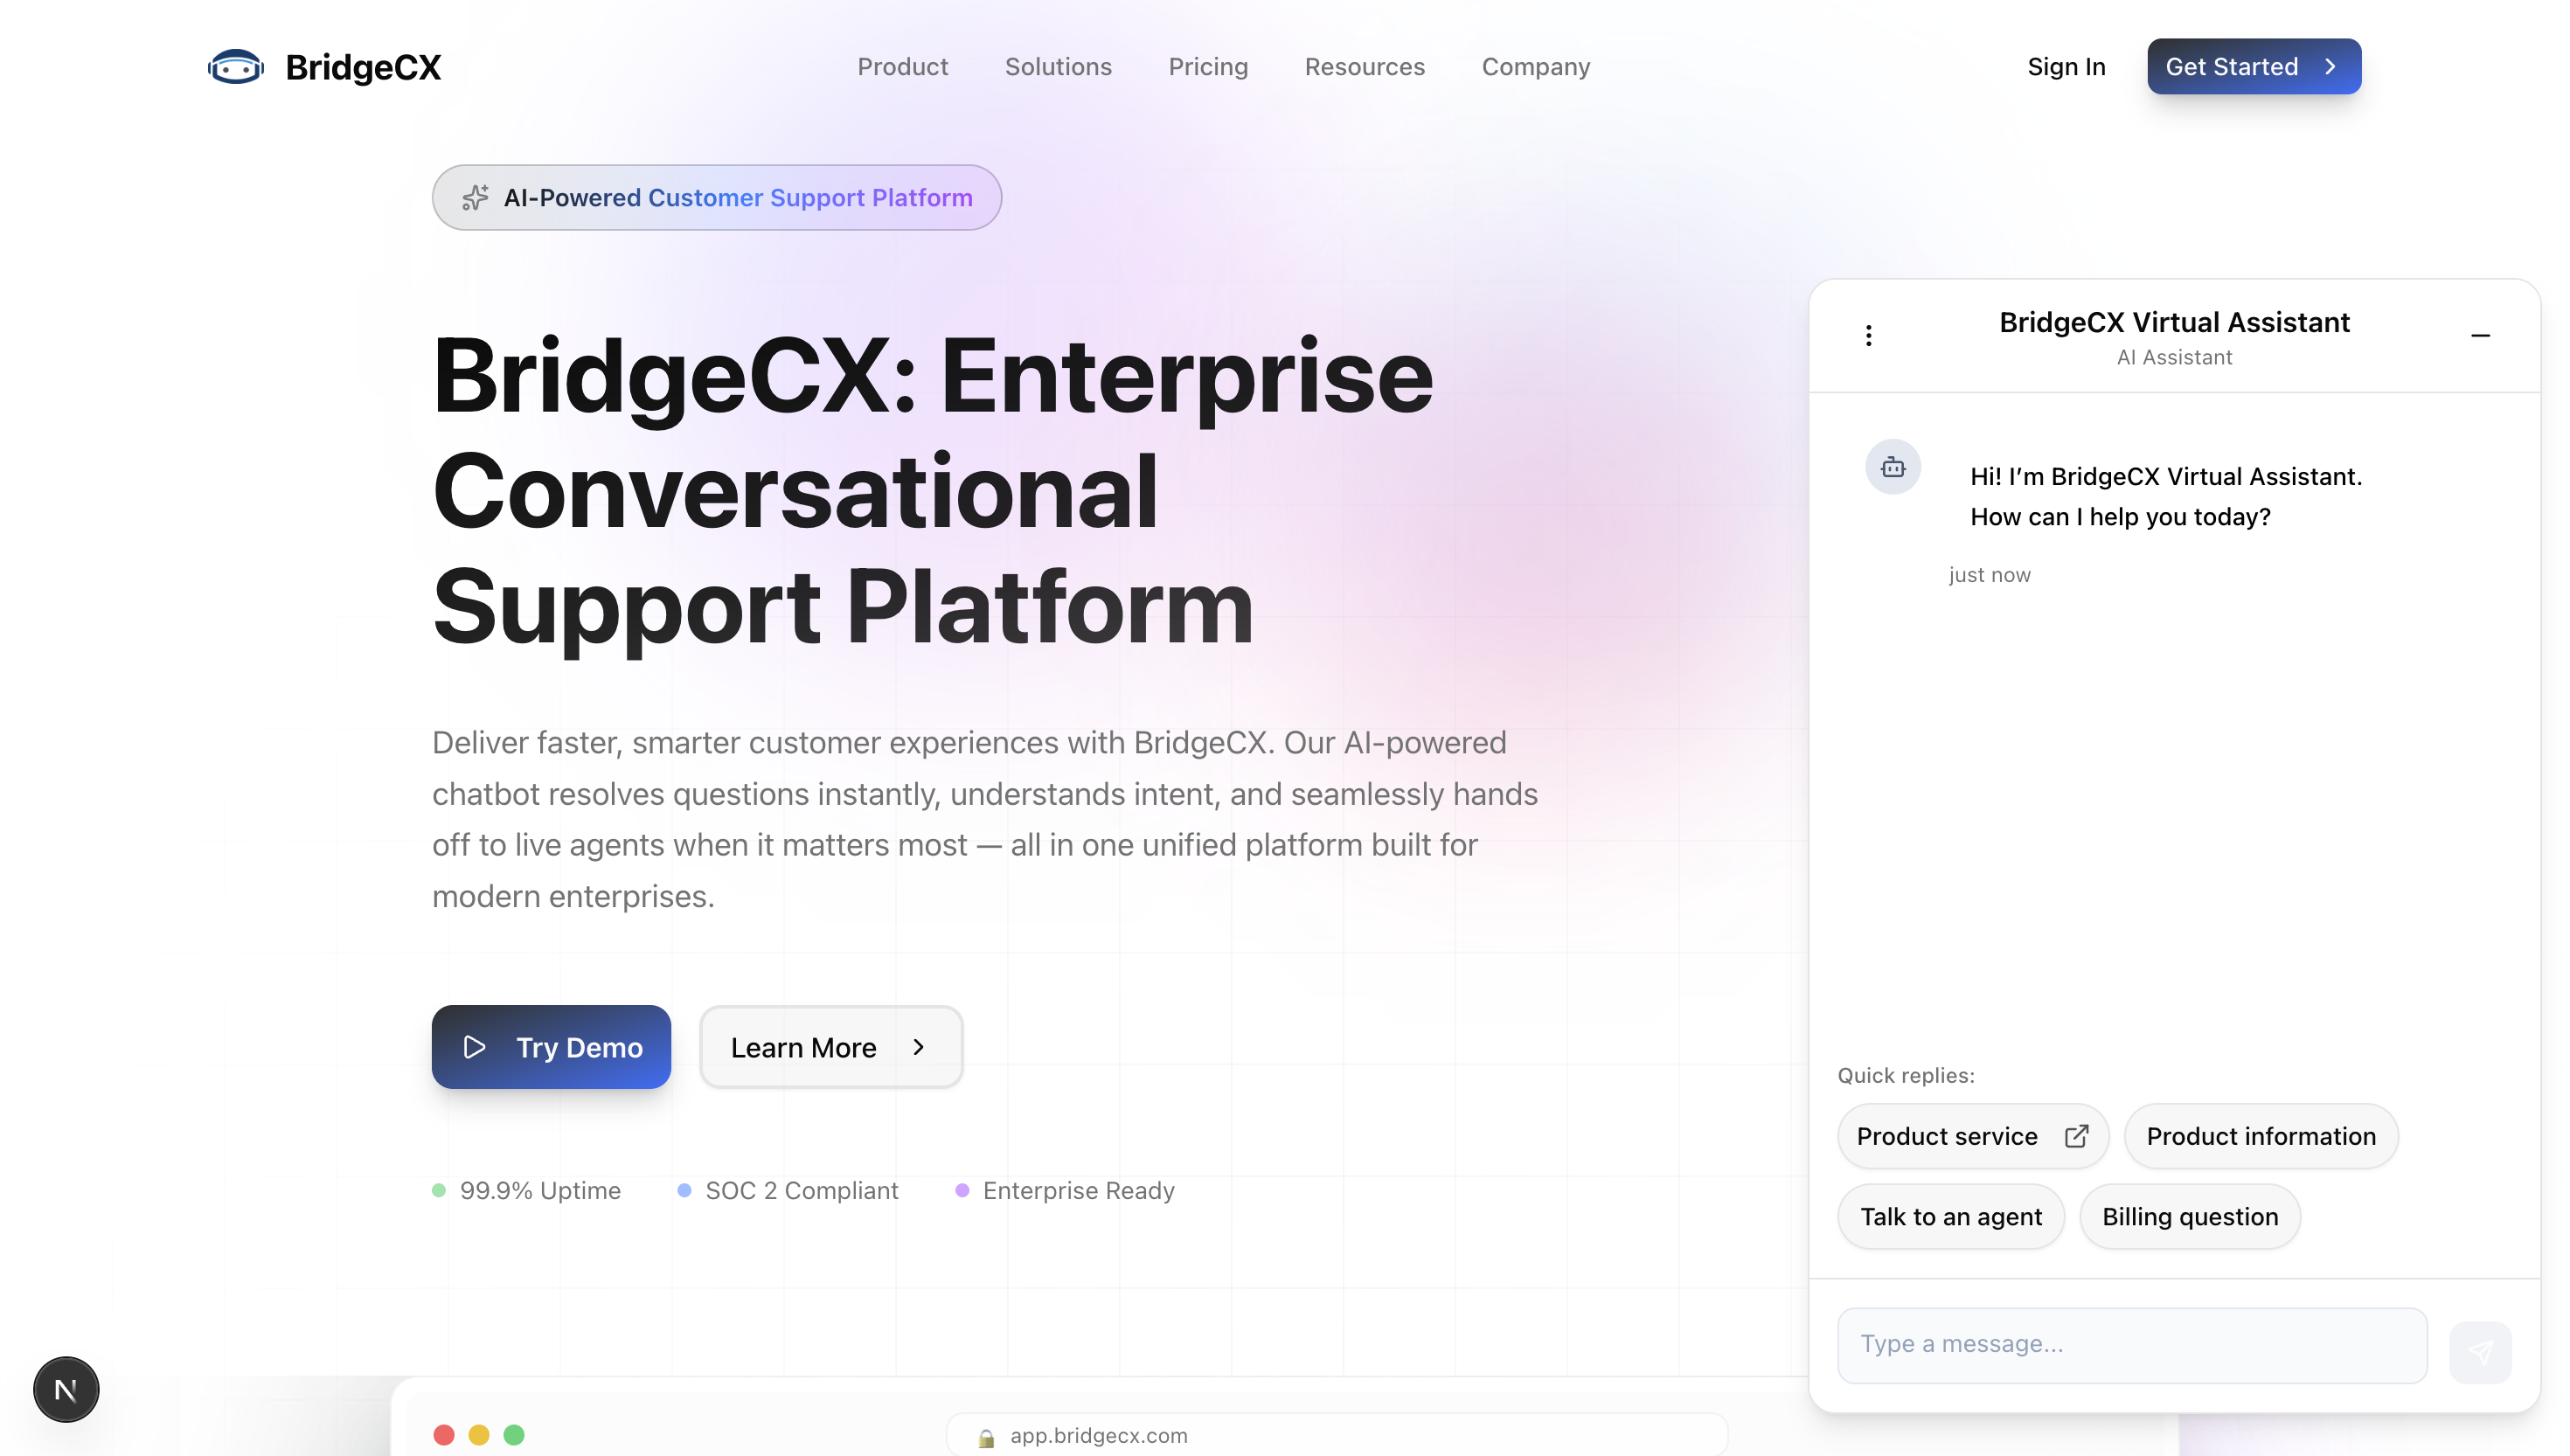Click the sparkle icon in AI-Powered badge
Screen dimensions: 2570x1456
[475, 198]
